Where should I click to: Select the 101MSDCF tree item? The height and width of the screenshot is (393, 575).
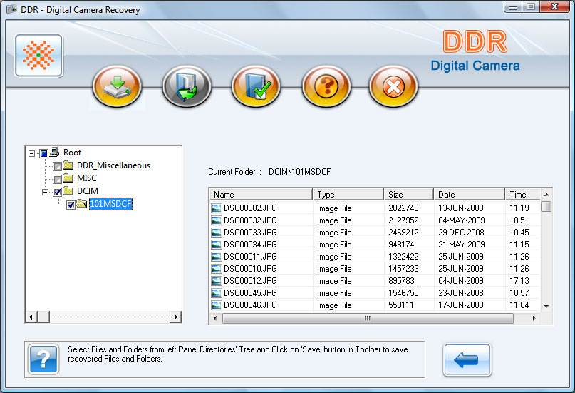pos(110,204)
